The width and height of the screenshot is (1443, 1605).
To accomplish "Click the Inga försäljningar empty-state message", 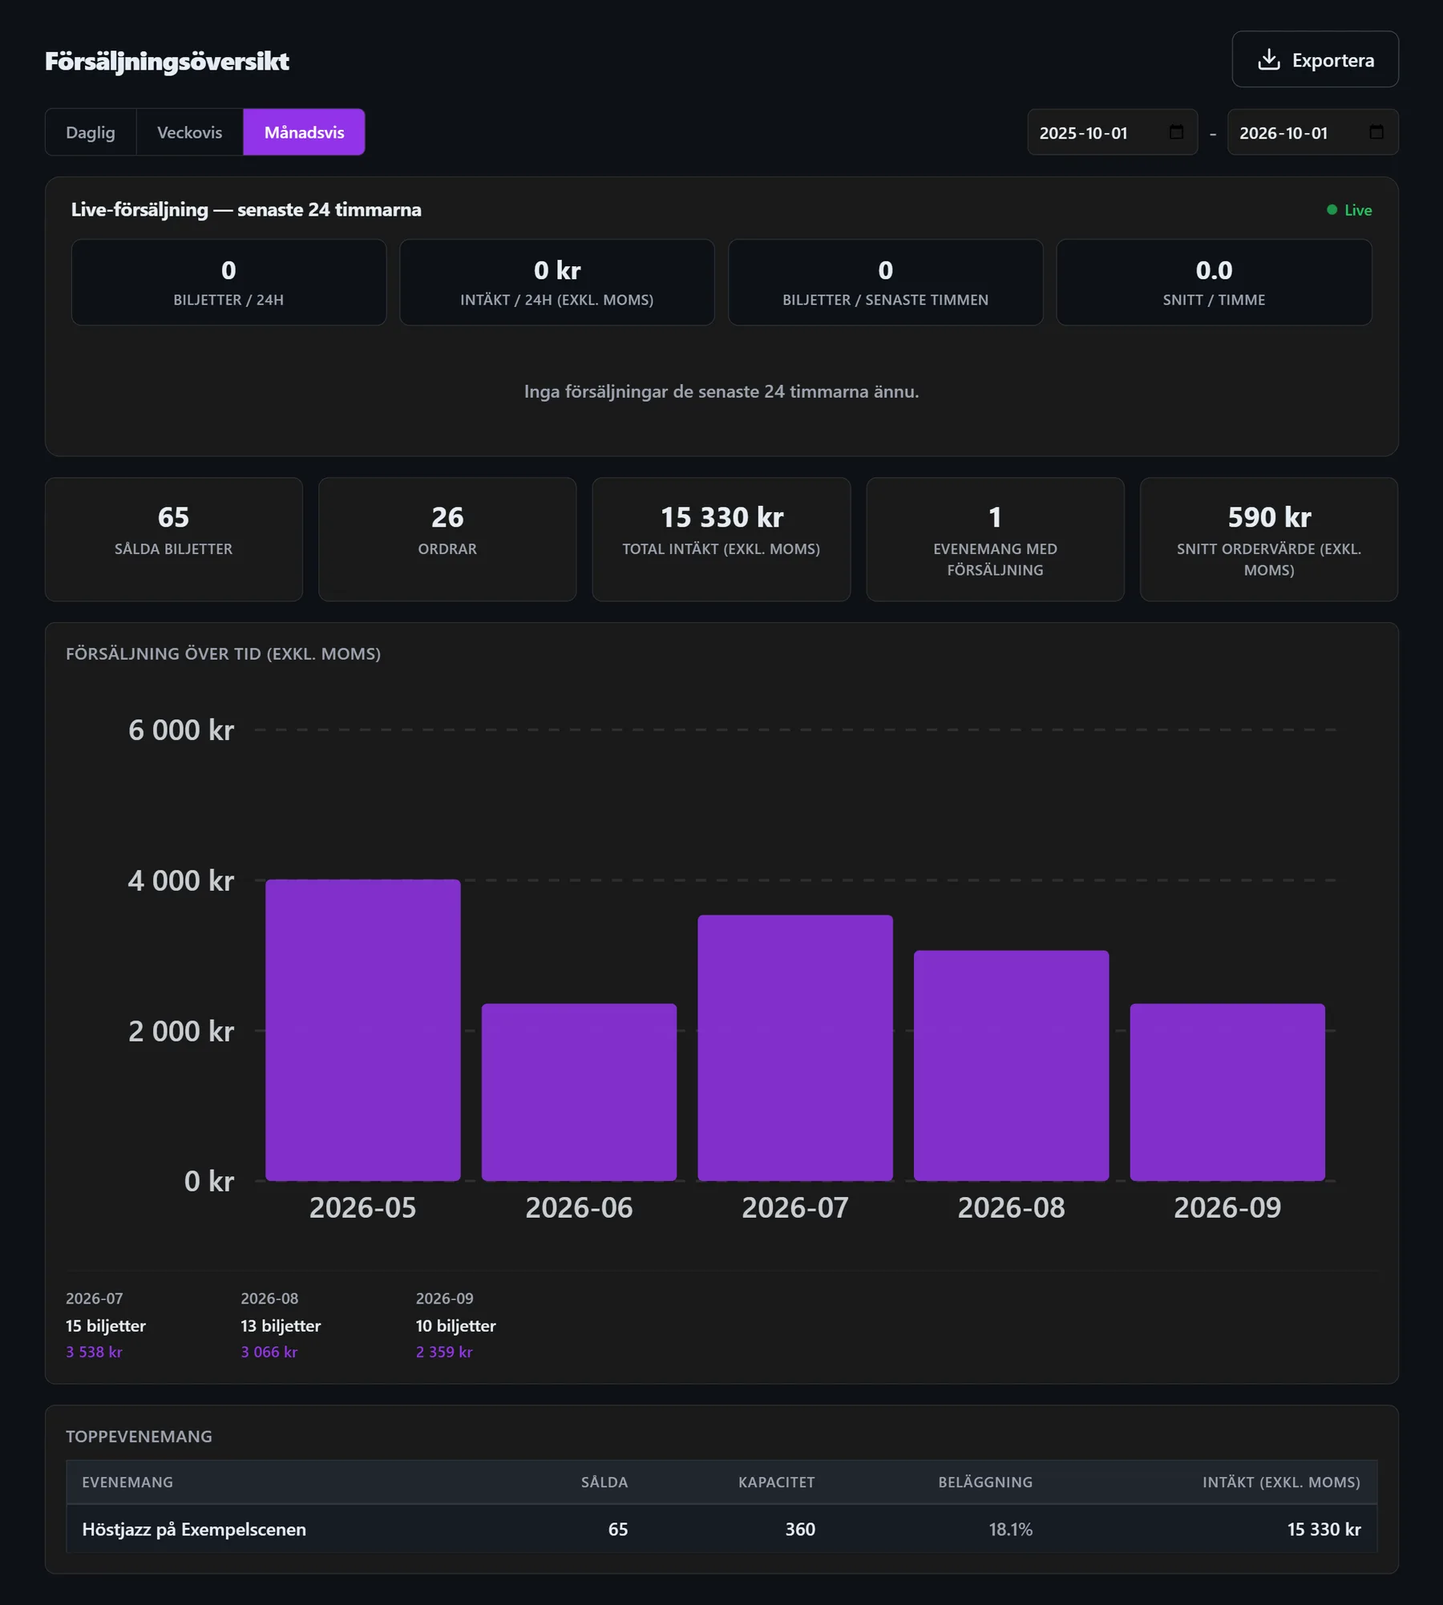I will coord(721,391).
